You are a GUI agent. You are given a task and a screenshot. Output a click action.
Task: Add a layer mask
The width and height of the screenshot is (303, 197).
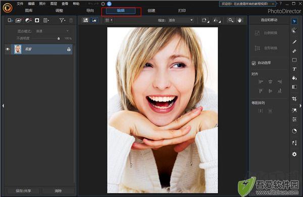[37, 20]
